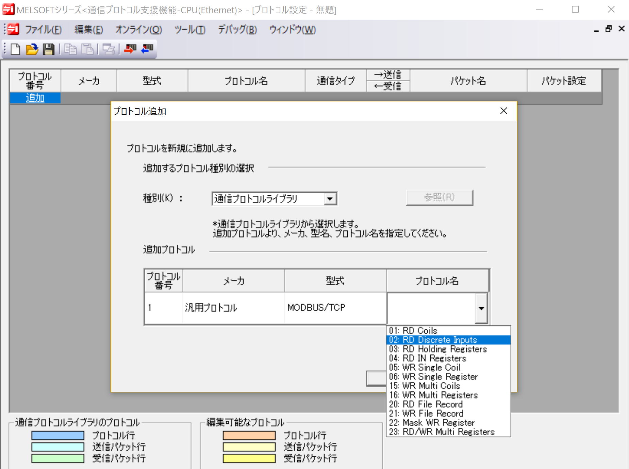
Task: Click the read from module blue arrow icon
Action: point(147,49)
